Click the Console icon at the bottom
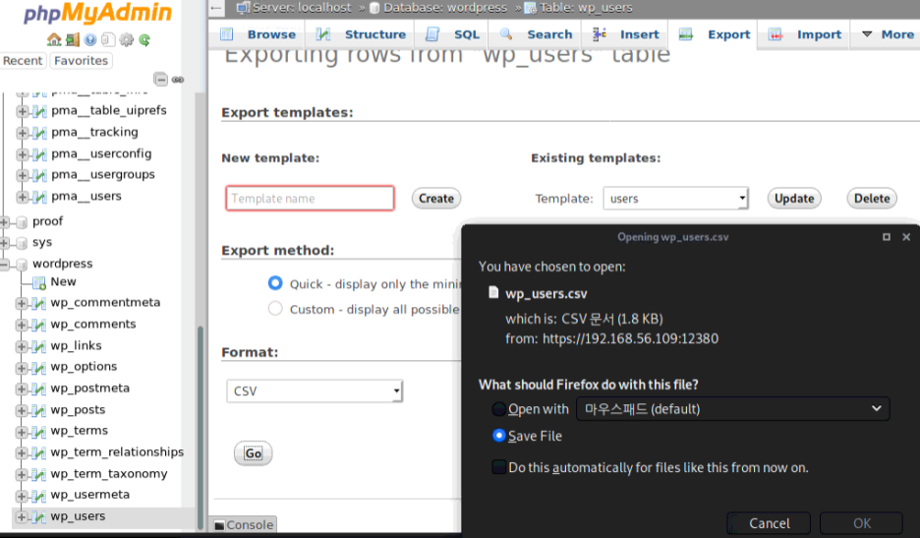The width and height of the screenshot is (920, 538). 219,525
